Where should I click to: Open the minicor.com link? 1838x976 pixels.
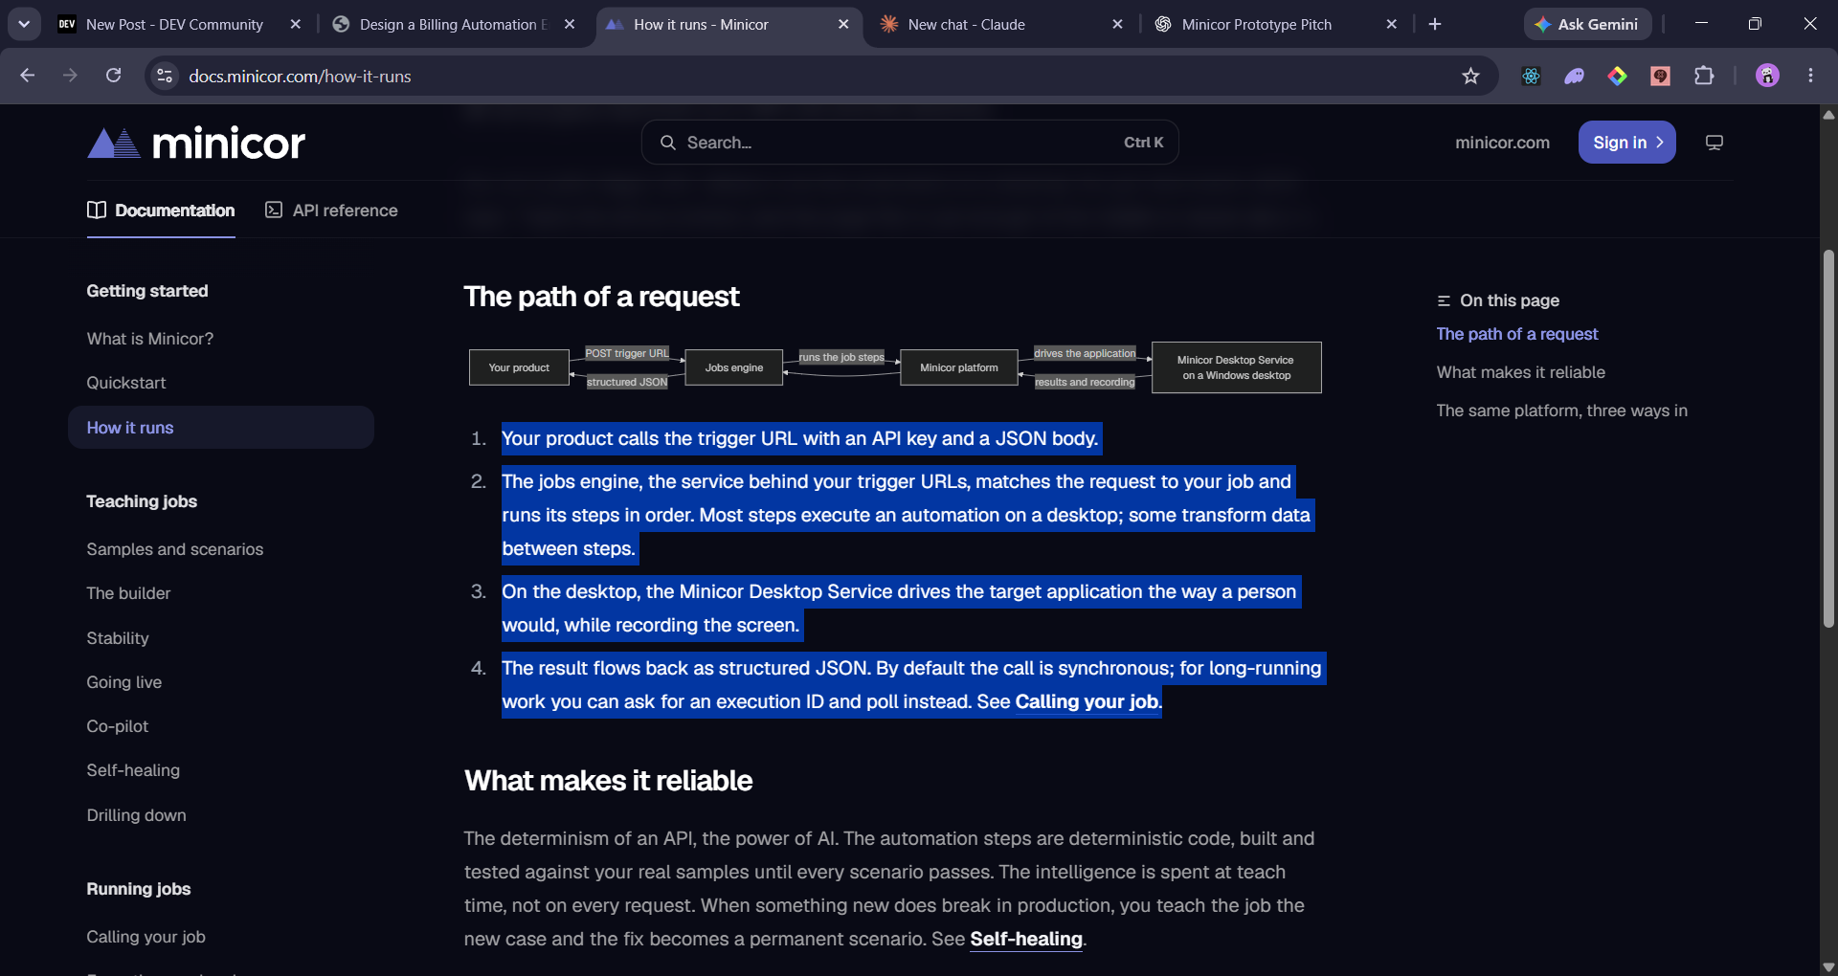[1502, 143]
